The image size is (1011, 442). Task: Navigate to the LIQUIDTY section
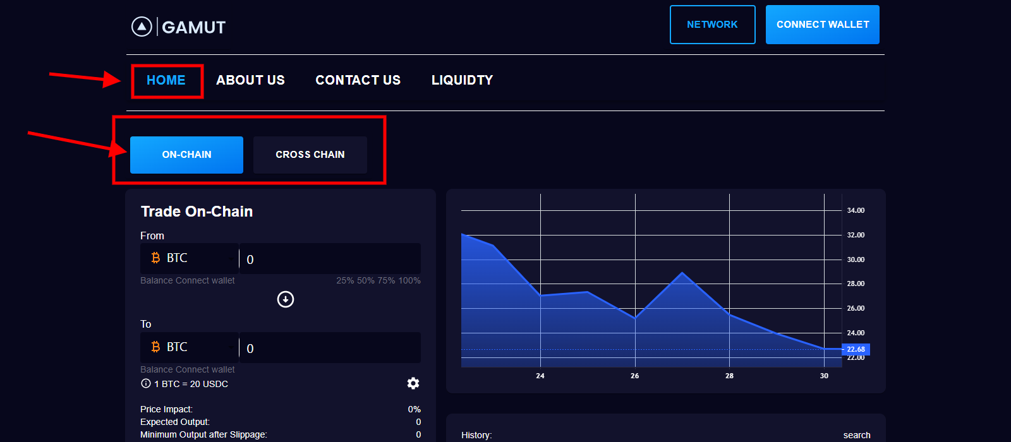(x=463, y=80)
